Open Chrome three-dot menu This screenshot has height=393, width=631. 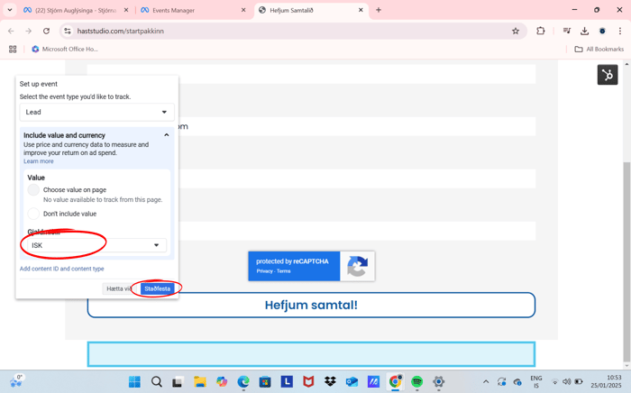[620, 31]
